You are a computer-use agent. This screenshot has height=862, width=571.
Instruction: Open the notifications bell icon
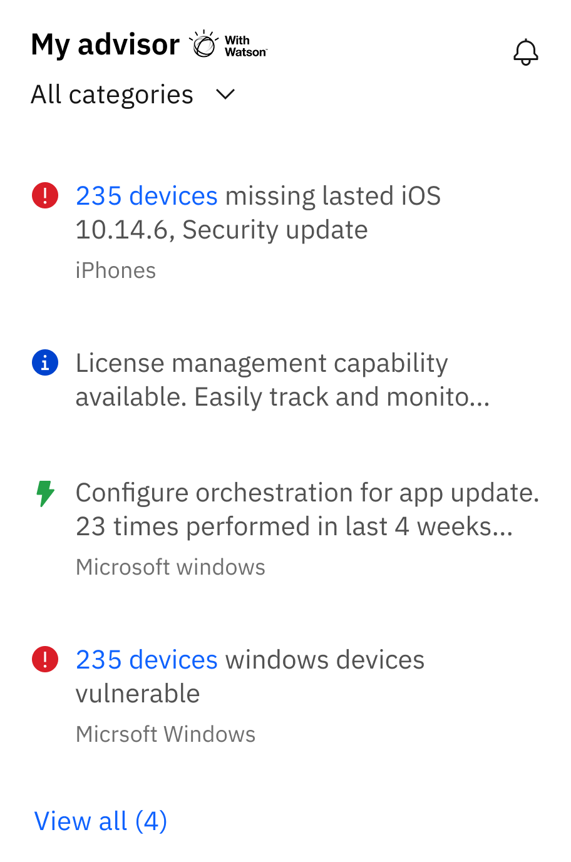point(525,52)
